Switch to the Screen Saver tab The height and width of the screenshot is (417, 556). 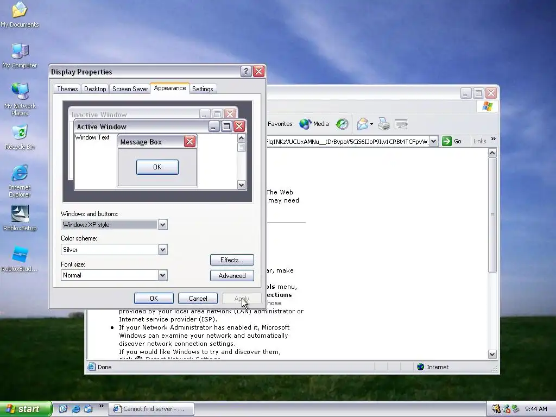(x=130, y=89)
